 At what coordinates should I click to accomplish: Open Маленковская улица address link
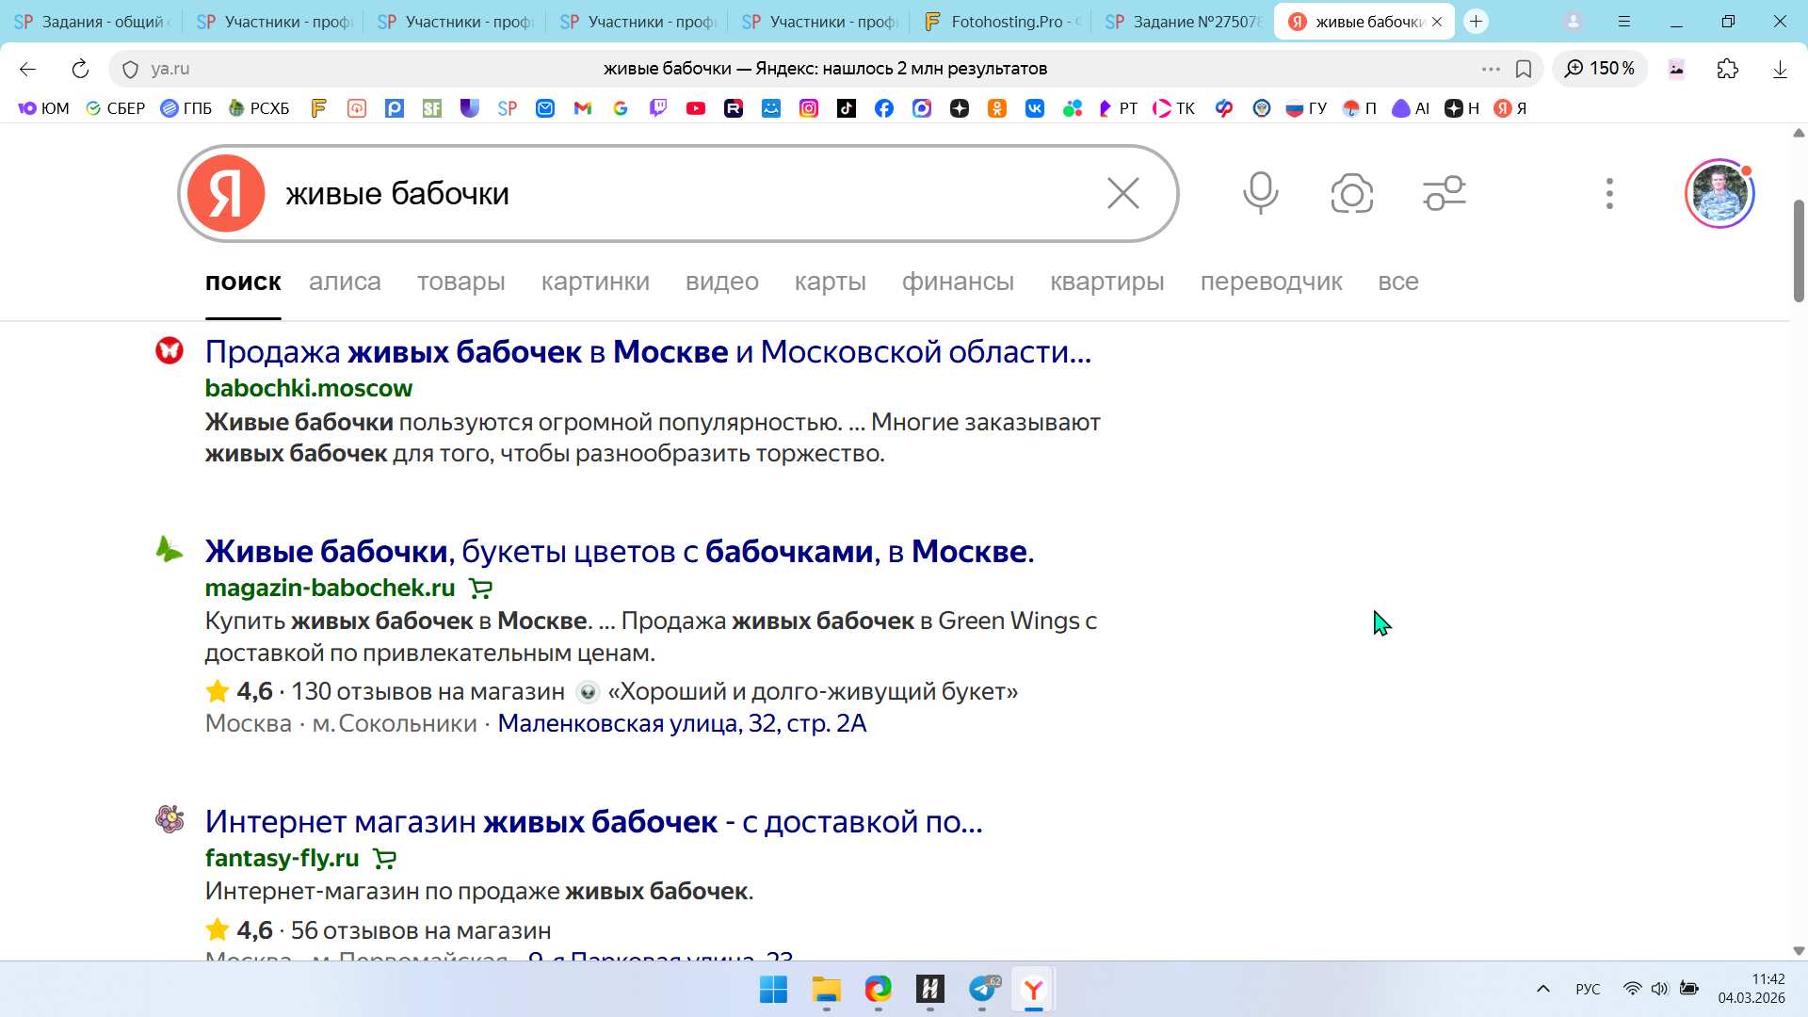pyautogui.click(x=682, y=723)
